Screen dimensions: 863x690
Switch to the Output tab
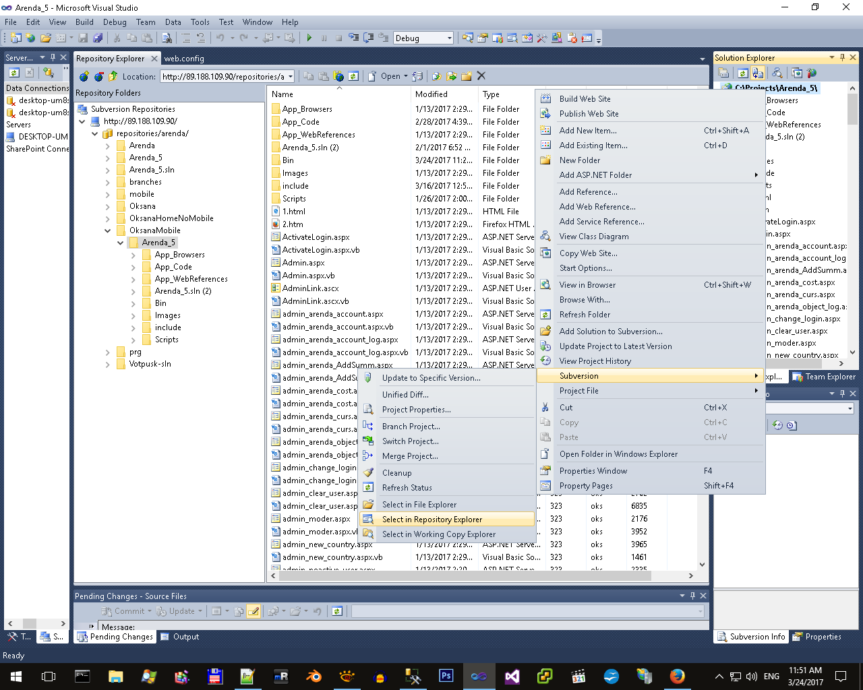coord(181,637)
